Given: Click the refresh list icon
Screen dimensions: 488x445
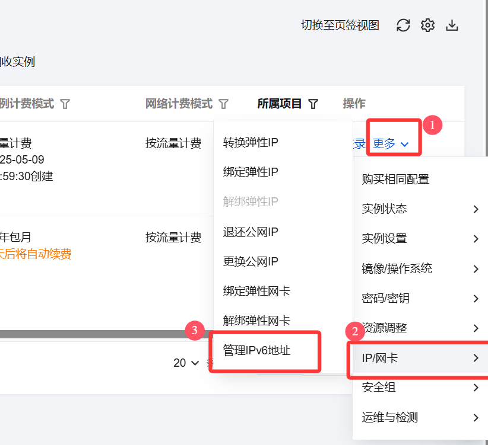Looking at the screenshot, I should (403, 25).
